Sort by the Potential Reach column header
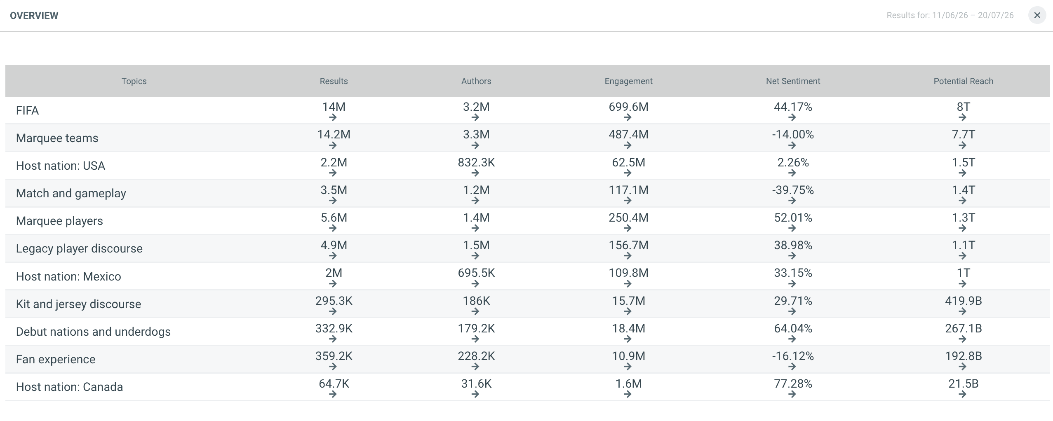Image resolution: width=1053 pixels, height=421 pixels. [x=963, y=81]
